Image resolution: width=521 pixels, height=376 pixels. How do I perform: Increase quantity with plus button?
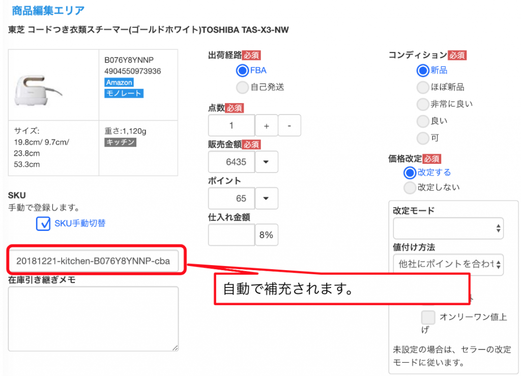[267, 126]
